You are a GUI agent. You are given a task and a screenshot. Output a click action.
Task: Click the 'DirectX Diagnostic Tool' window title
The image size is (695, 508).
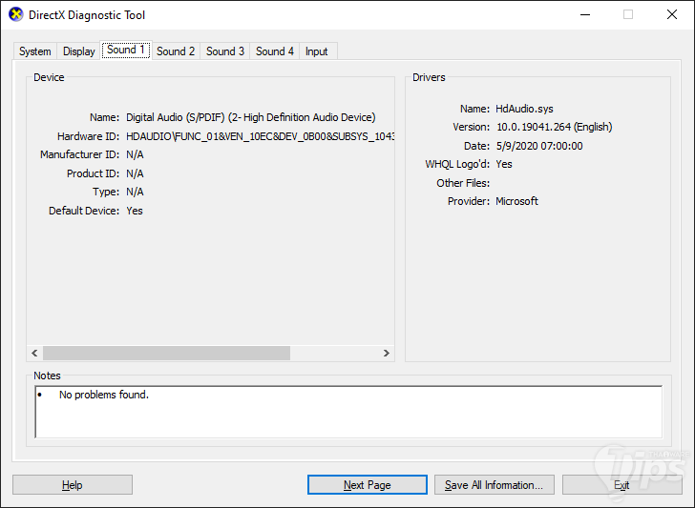(87, 15)
